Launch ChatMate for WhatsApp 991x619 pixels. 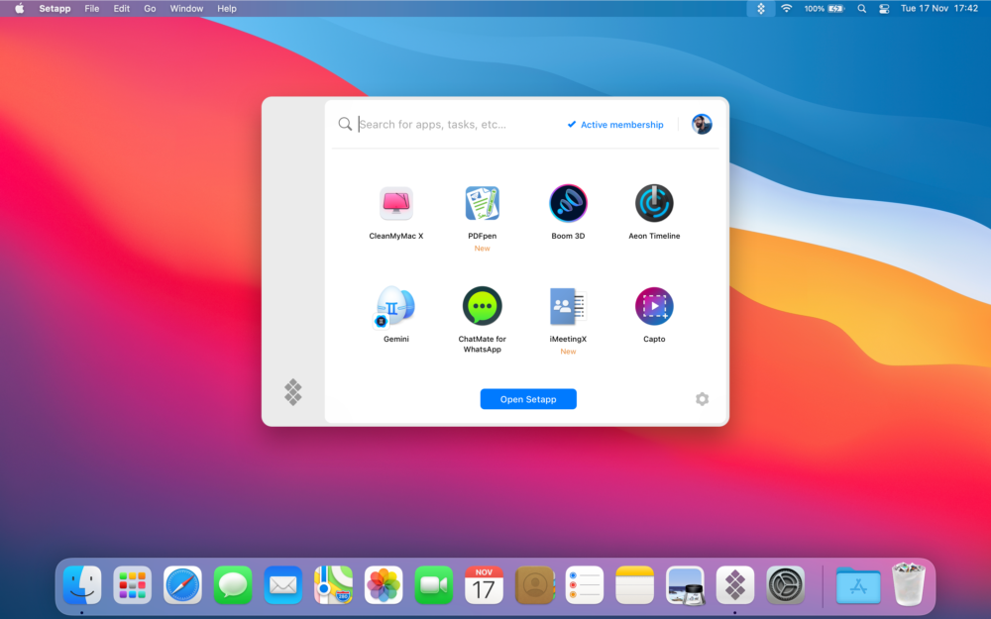[x=483, y=306]
